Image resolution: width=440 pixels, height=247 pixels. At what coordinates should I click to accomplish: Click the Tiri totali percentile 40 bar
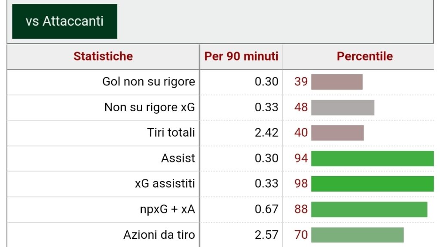[337, 133]
